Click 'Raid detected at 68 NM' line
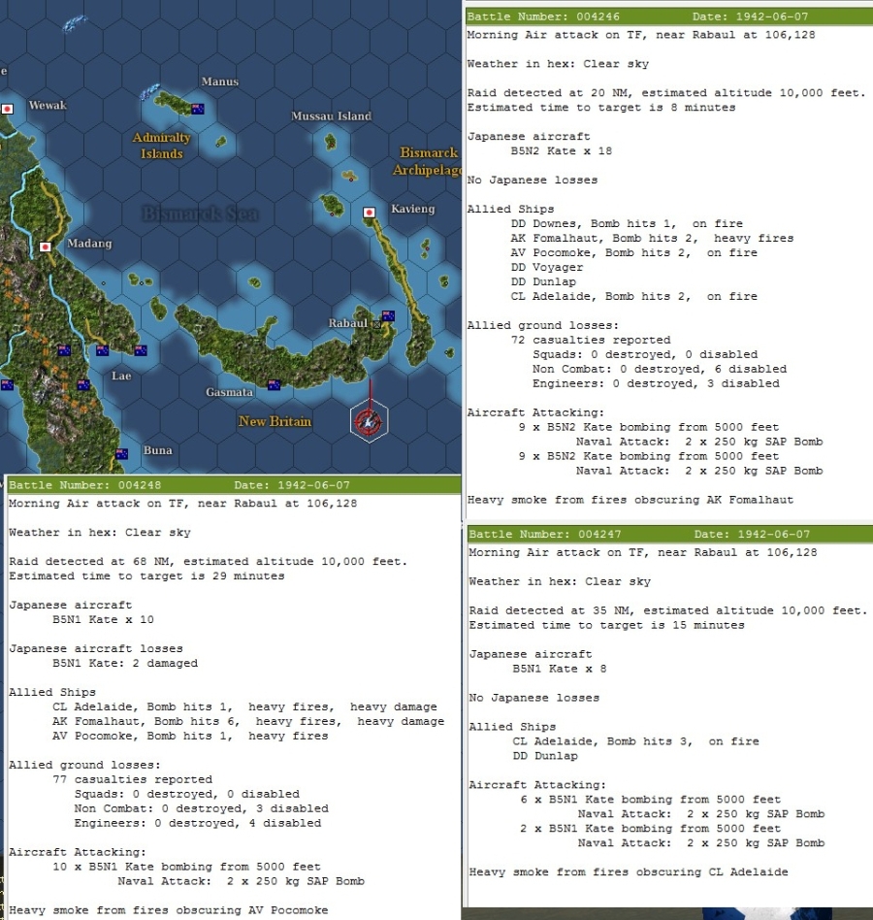The width and height of the screenshot is (873, 920). pos(209,562)
